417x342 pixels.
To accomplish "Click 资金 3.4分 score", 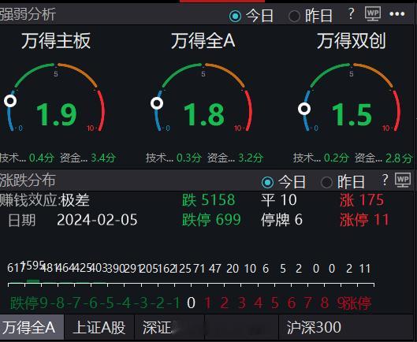I will point(88,158).
